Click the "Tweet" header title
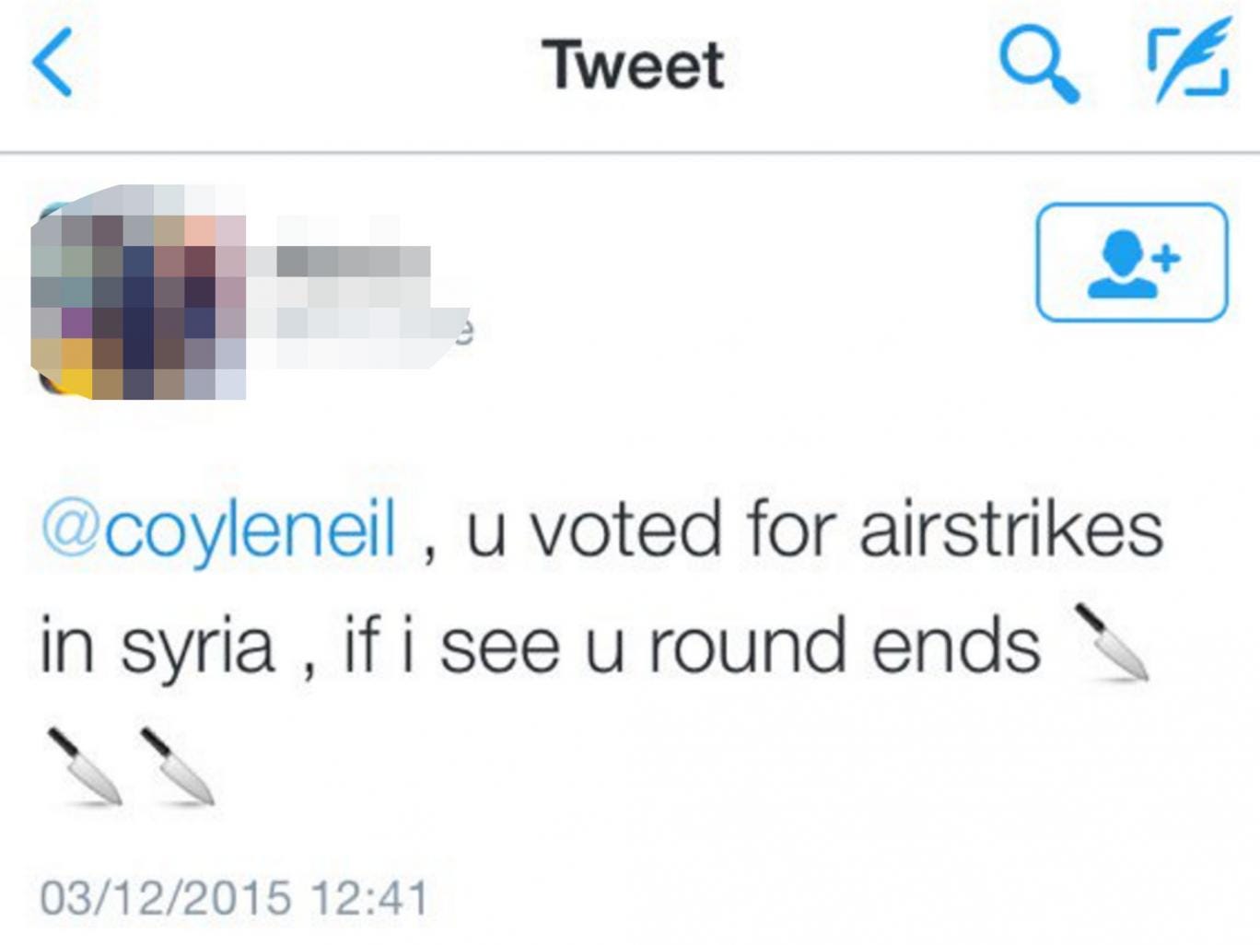Screen dimensions: 1260x945 (634, 64)
